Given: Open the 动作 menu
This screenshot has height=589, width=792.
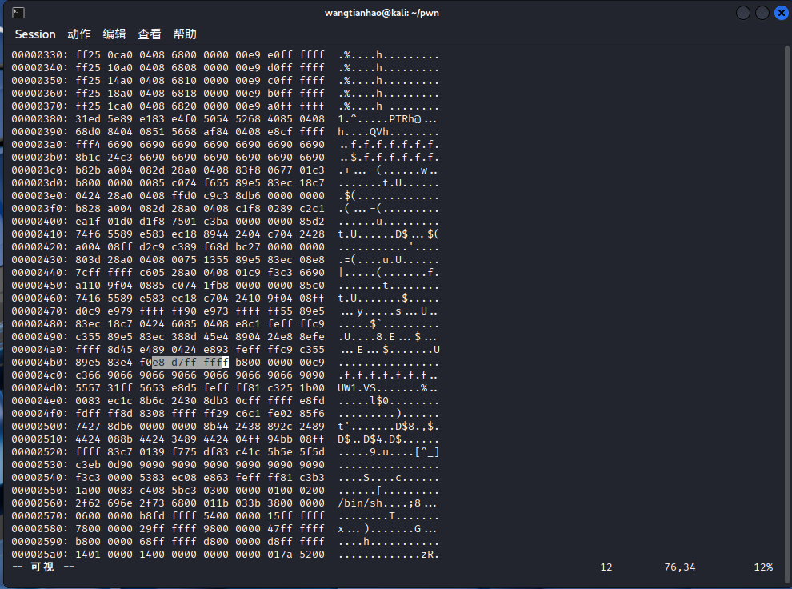Looking at the screenshot, I should pos(78,34).
